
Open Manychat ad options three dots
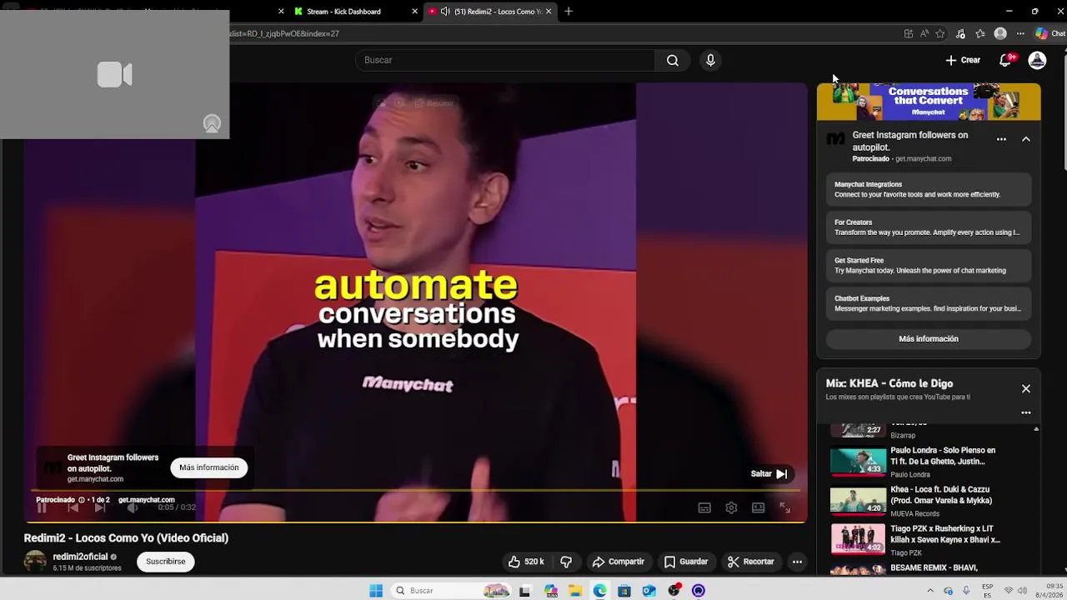tap(1001, 139)
